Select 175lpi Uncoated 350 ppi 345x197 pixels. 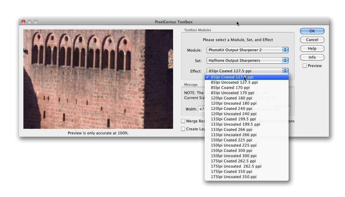[x=246, y=177]
